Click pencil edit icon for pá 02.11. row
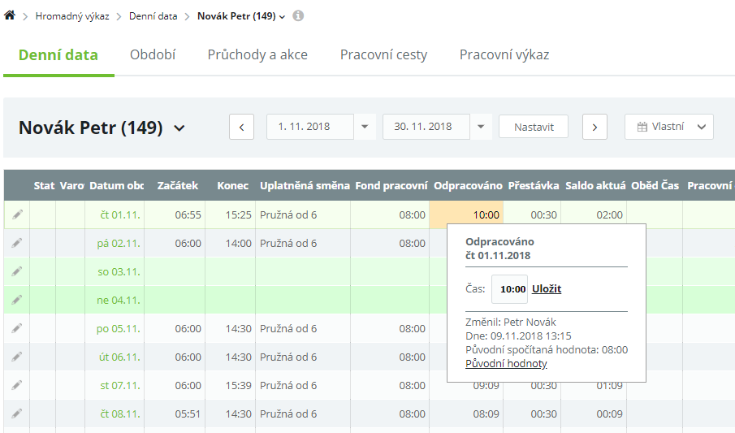The width and height of the screenshot is (735, 433). pyautogui.click(x=17, y=243)
